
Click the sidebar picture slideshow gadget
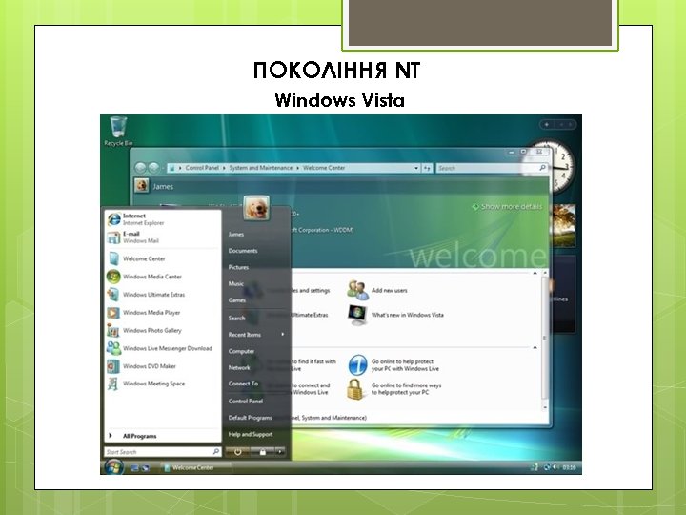click(564, 225)
